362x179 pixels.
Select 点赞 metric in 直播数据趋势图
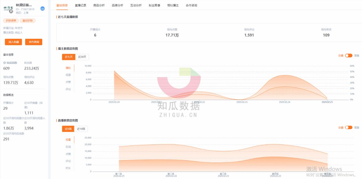point(68,154)
